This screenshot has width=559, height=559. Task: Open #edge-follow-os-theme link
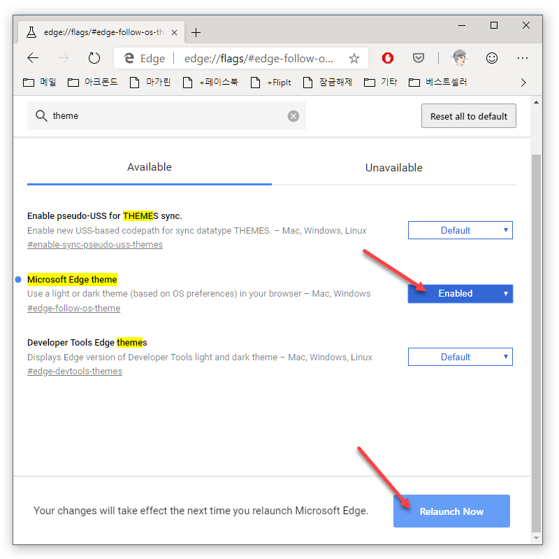coord(74,308)
